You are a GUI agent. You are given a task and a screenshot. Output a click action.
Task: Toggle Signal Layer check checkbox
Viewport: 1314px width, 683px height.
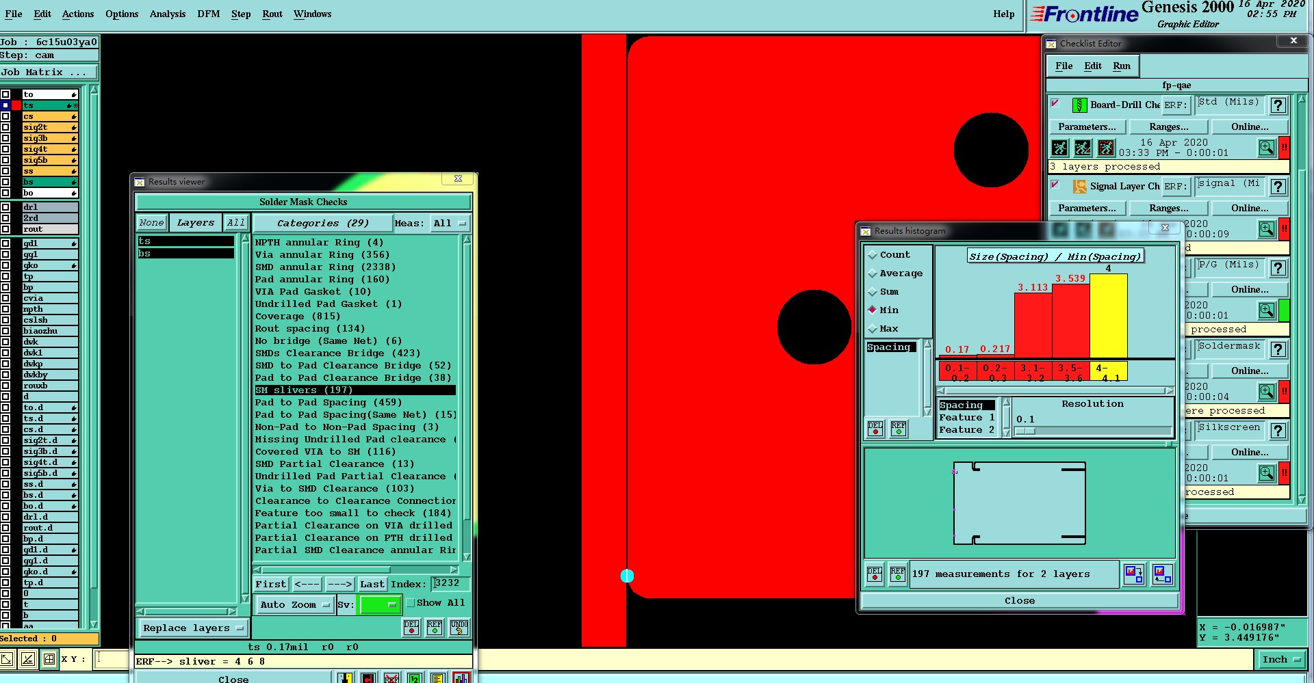pyautogui.click(x=1055, y=185)
